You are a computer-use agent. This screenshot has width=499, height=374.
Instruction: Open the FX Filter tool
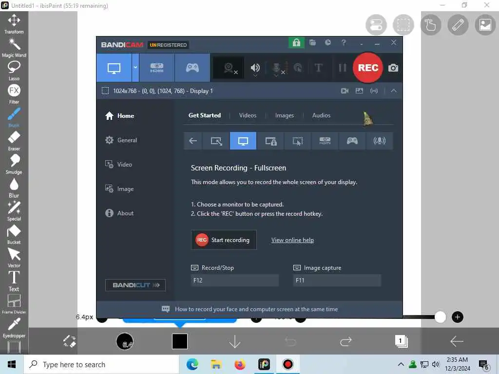[x=14, y=94]
